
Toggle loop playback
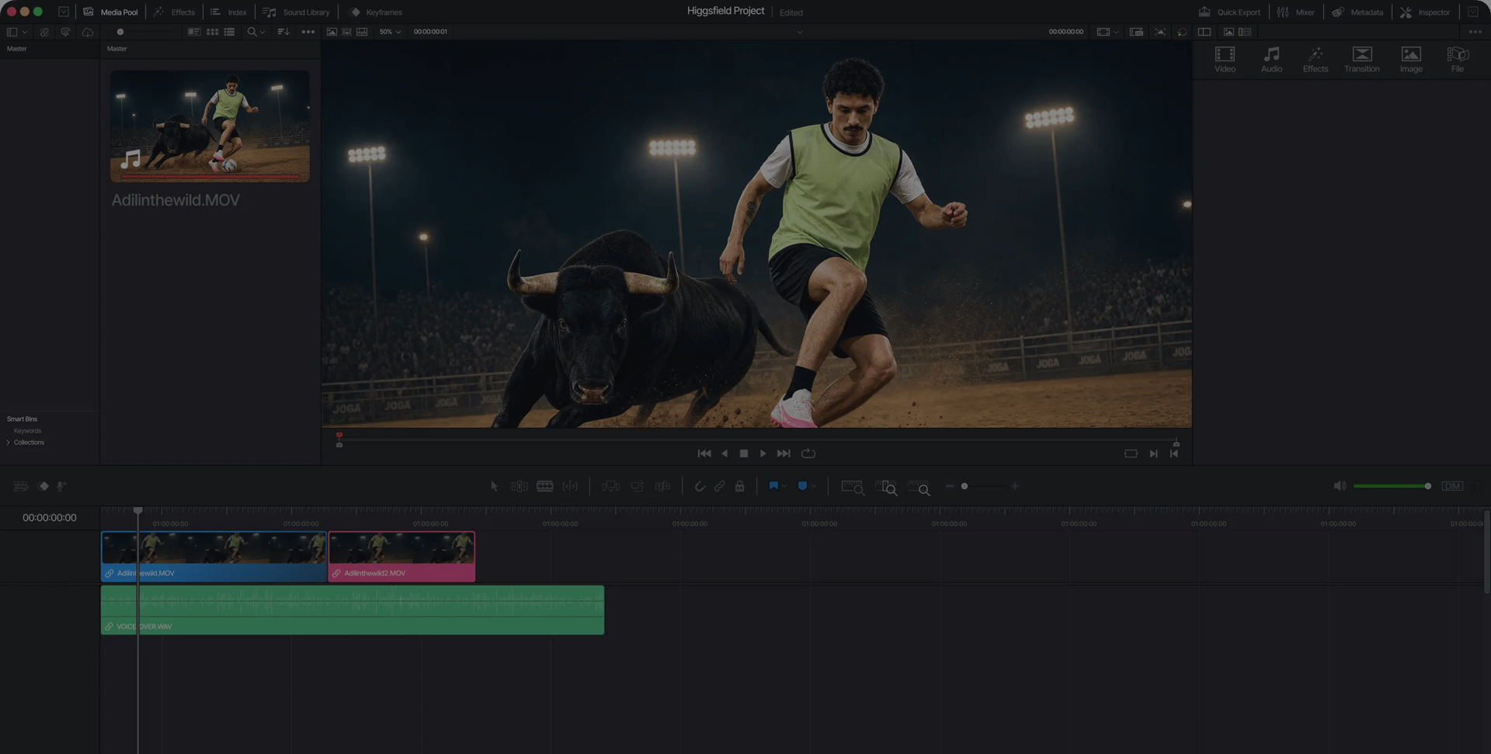(808, 453)
